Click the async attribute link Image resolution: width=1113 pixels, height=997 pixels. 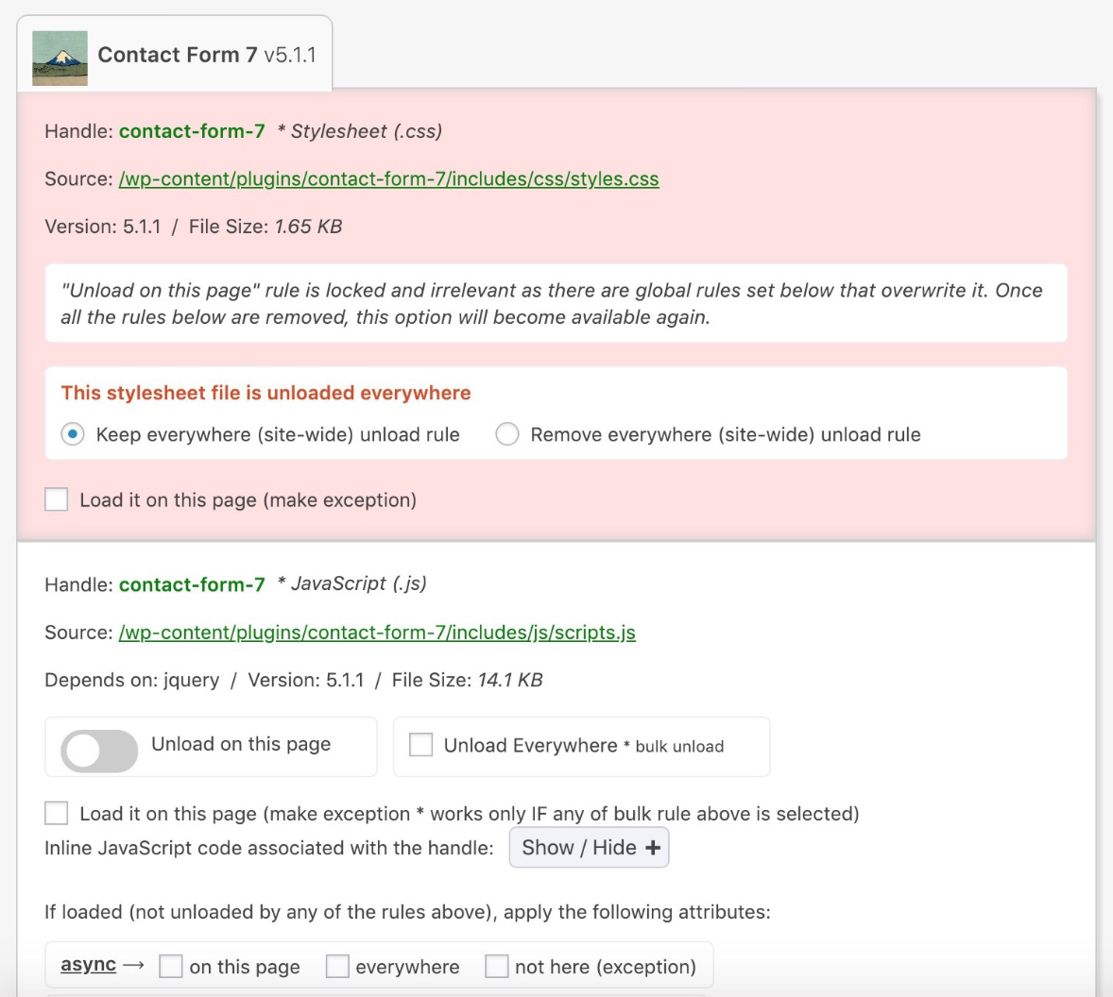click(x=88, y=964)
